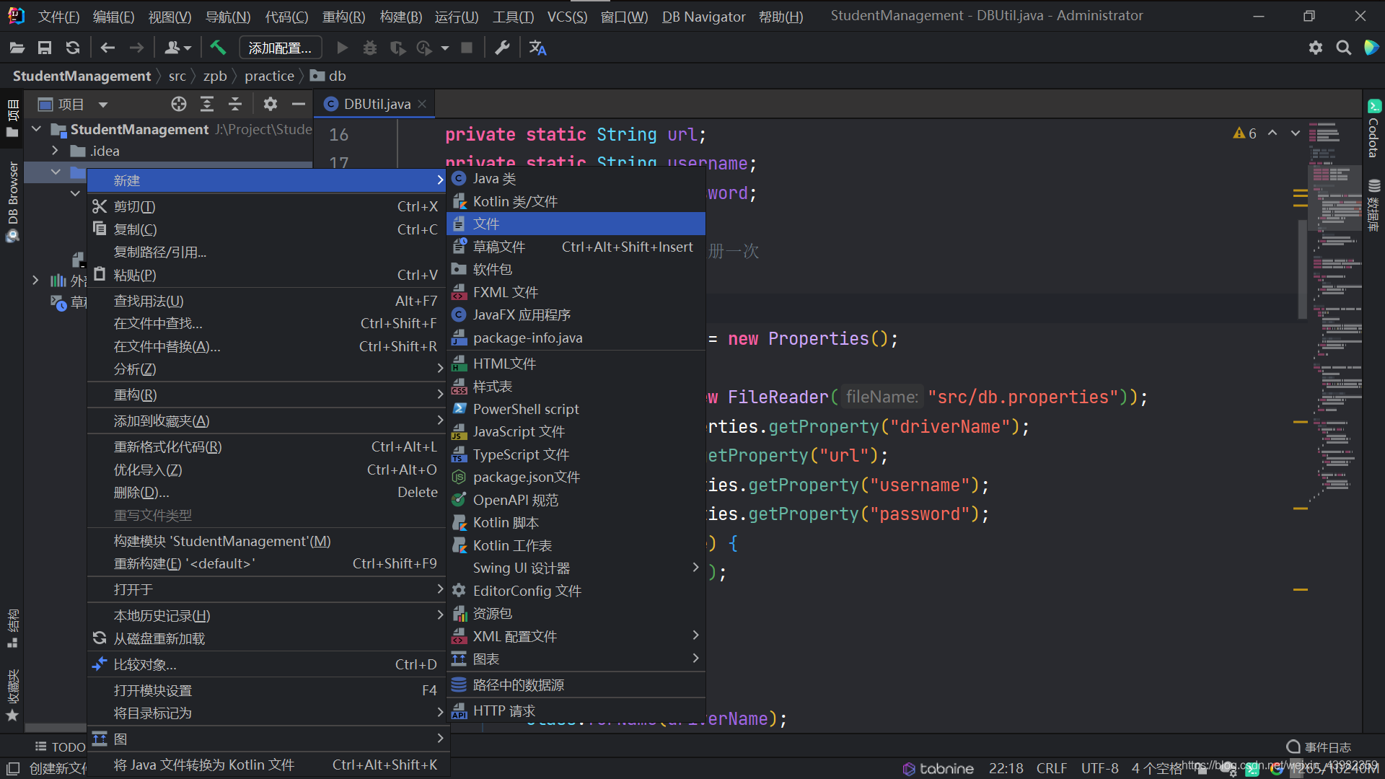The image size is (1385, 779).
Task: Click 添加配置... run configuration button
Action: [x=280, y=48]
